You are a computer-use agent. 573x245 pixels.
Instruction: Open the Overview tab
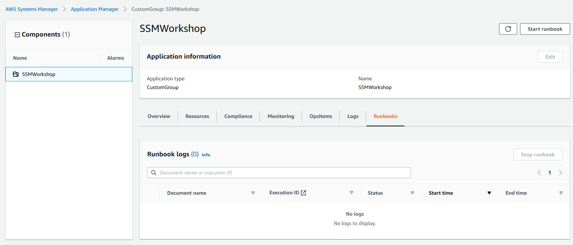tap(159, 116)
